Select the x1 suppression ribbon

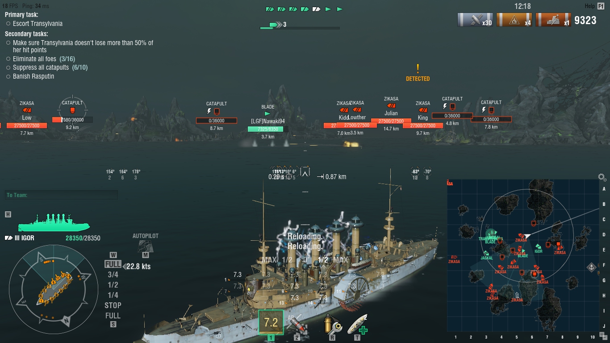pos(553,20)
